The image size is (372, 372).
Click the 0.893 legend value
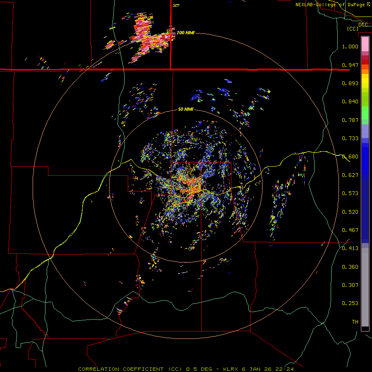pos(350,83)
